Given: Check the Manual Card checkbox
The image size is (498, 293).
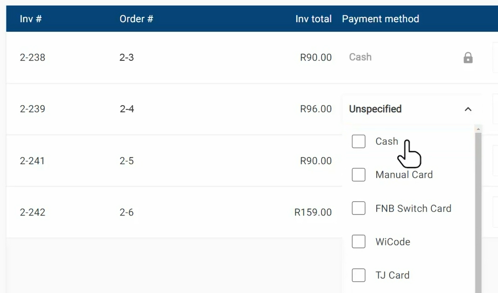Looking at the screenshot, I should pyautogui.click(x=359, y=175).
